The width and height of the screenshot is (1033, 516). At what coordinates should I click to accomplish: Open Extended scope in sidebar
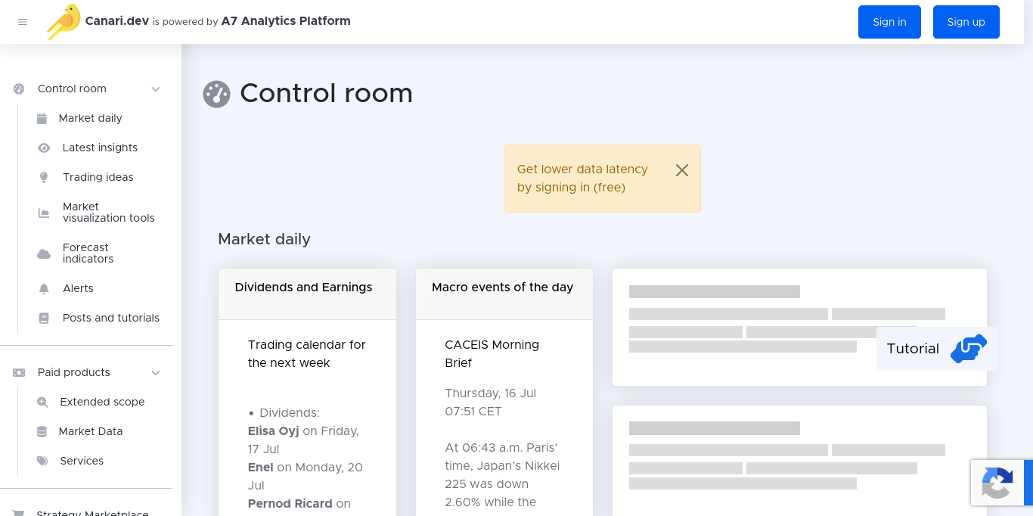(102, 402)
